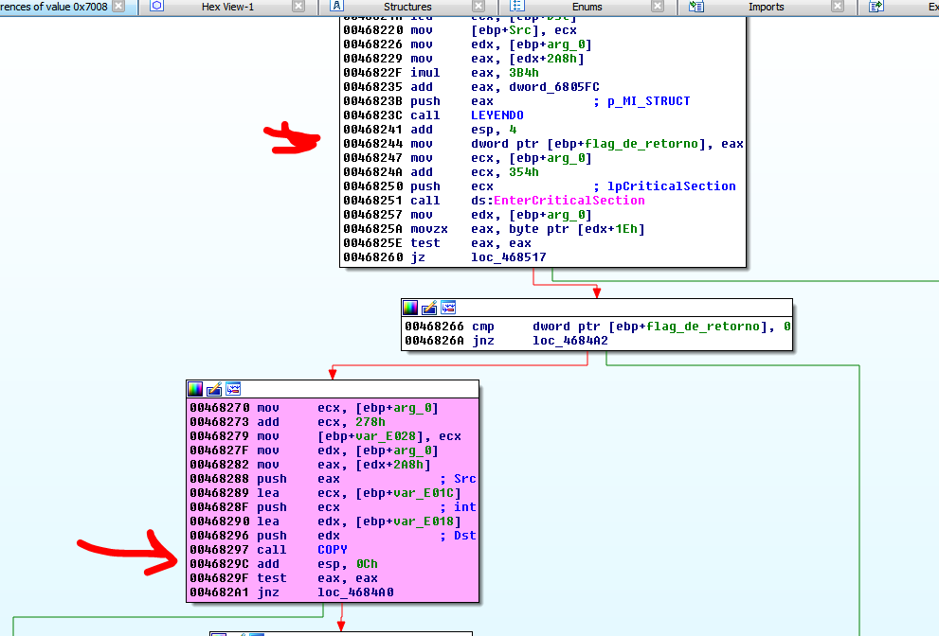Jump to loc_468517 from jz instruction
Image resolution: width=939 pixels, height=636 pixels.
tap(508, 257)
